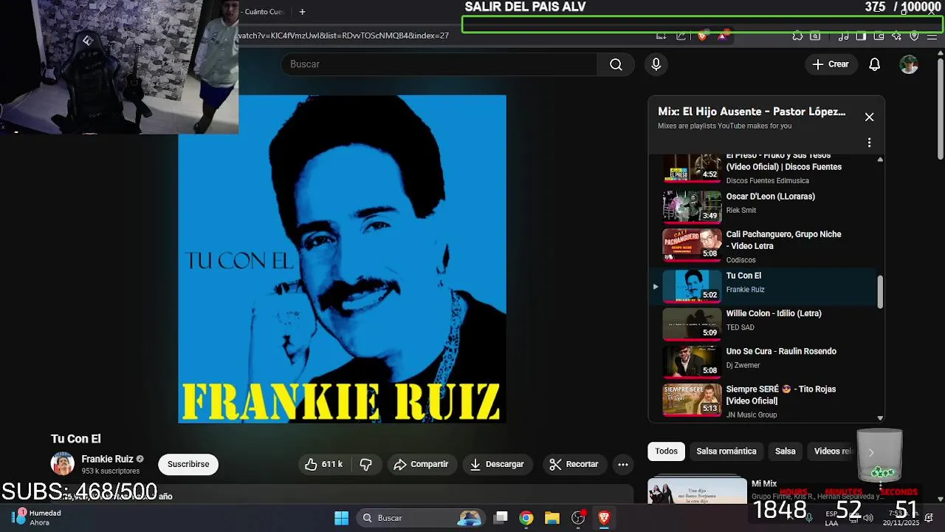
Task: Expand the Crear create dropdown
Action: pos(831,64)
